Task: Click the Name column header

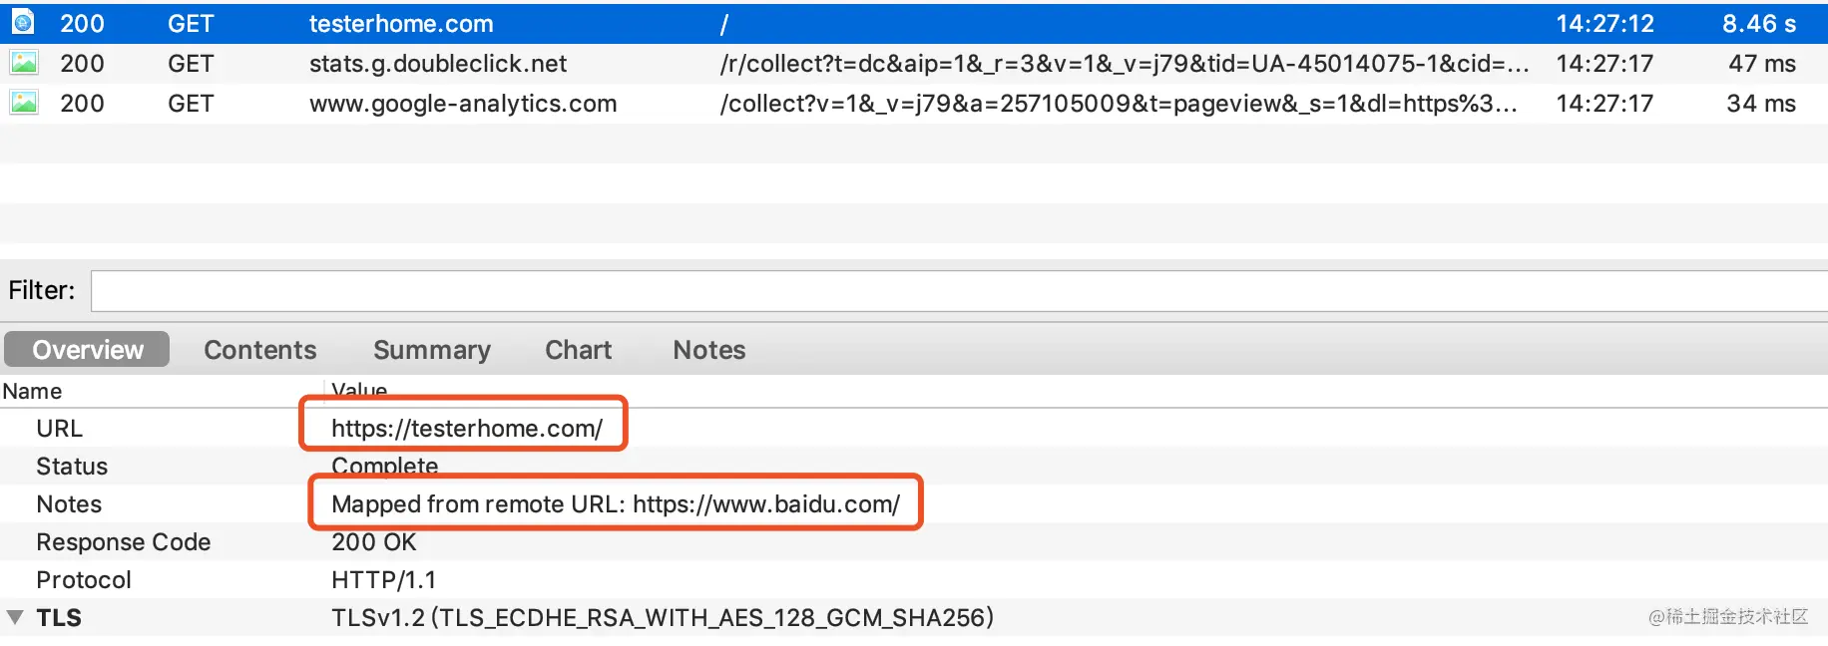Action: point(32,391)
